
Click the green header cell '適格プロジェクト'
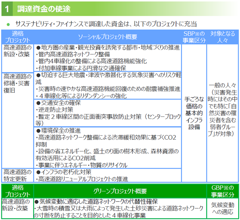pyautogui.click(x=17, y=191)
